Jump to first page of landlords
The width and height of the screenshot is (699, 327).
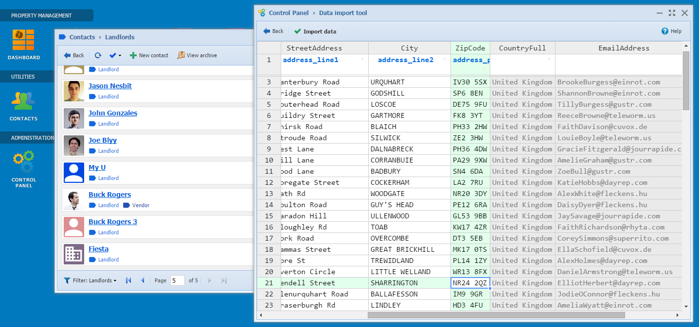tap(128, 280)
